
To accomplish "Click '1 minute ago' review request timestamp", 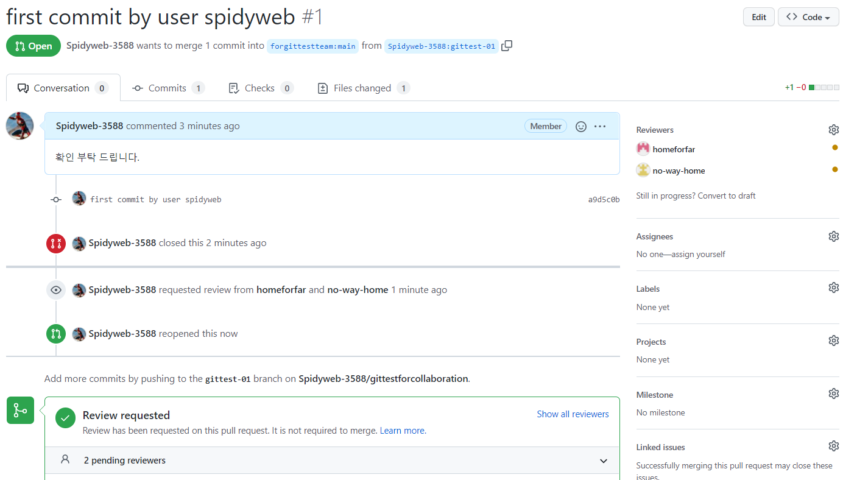I will click(418, 290).
